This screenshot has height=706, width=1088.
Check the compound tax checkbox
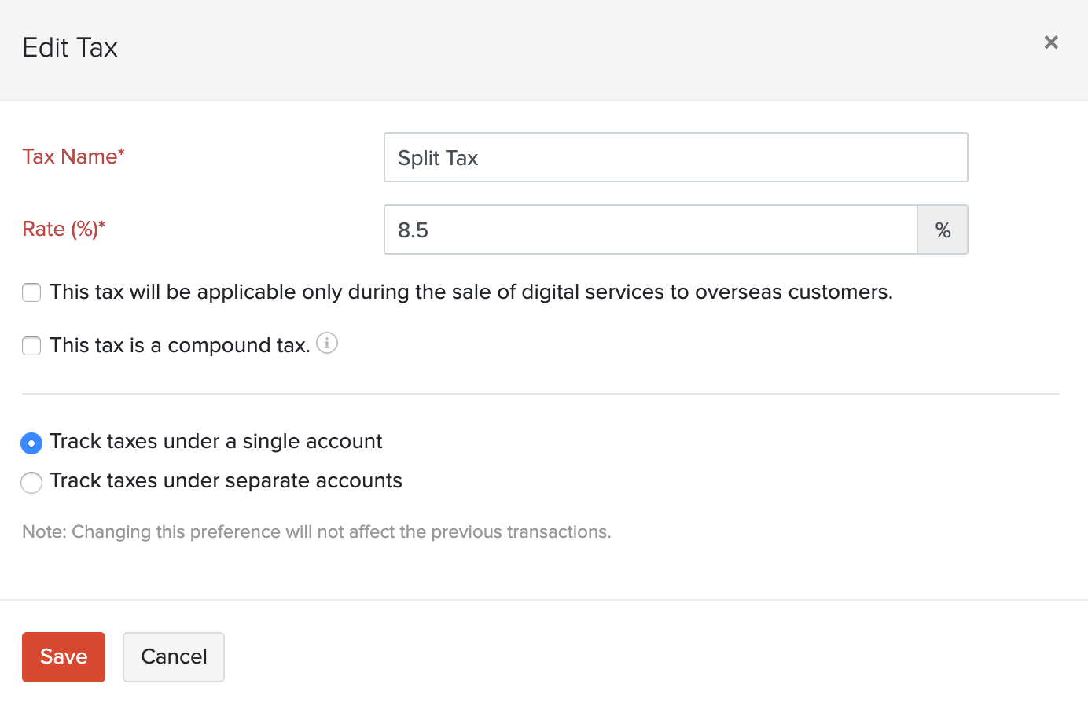click(31, 346)
